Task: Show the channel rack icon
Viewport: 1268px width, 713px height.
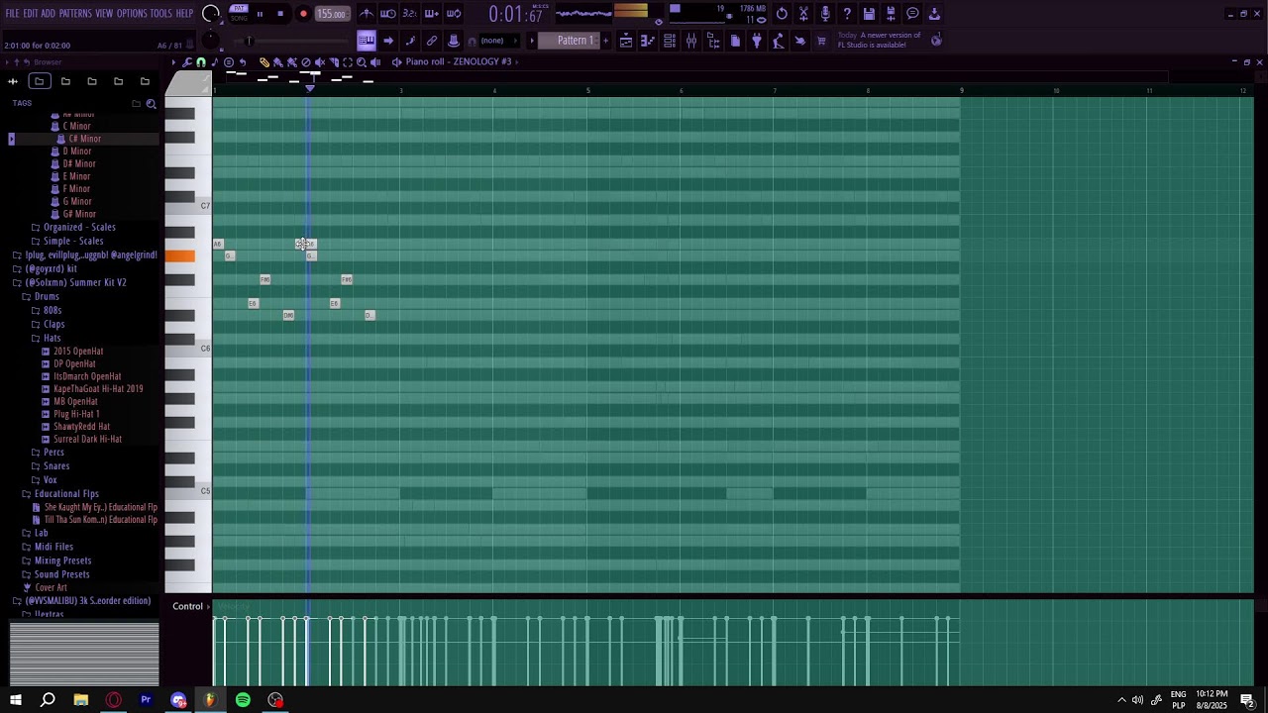Action: (670, 41)
